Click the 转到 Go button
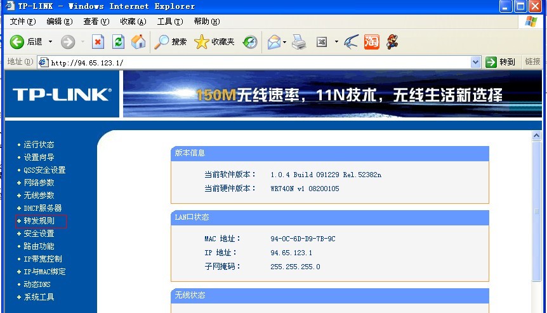Screen dimensions: 547x313 tap(501, 62)
